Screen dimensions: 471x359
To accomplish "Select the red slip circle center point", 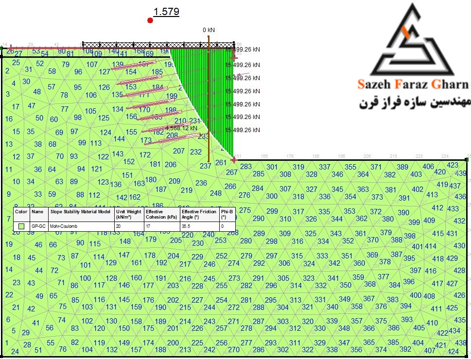I will [x=150, y=20].
